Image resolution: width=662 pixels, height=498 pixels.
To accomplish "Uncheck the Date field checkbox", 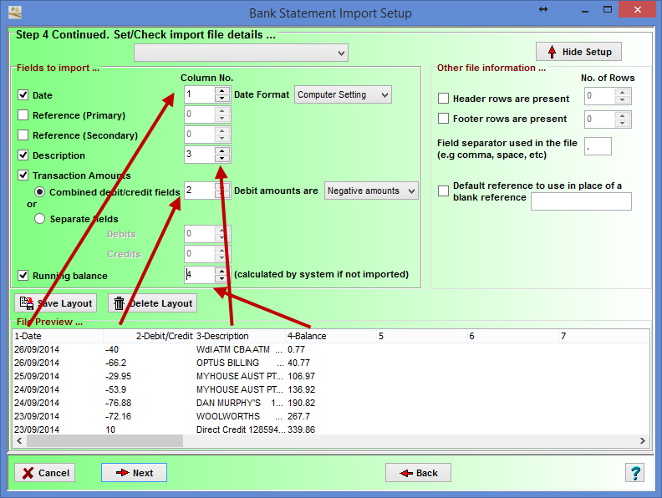I will click(23, 95).
